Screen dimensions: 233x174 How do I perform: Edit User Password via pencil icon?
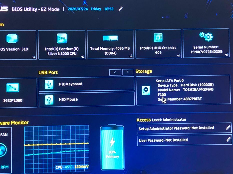229,139
